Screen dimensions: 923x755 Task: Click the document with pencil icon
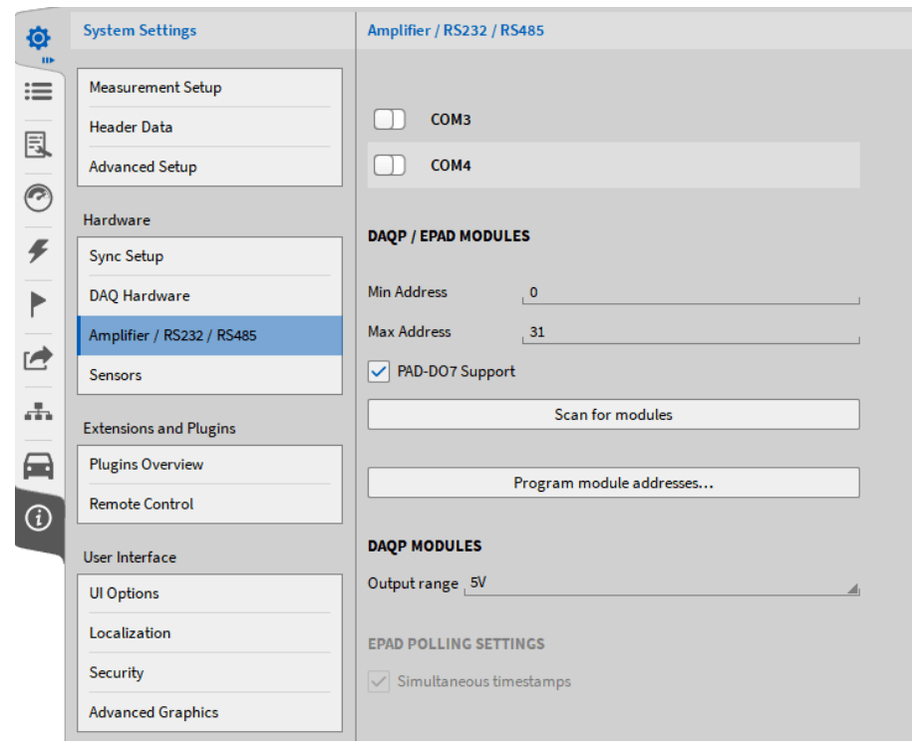click(38, 145)
